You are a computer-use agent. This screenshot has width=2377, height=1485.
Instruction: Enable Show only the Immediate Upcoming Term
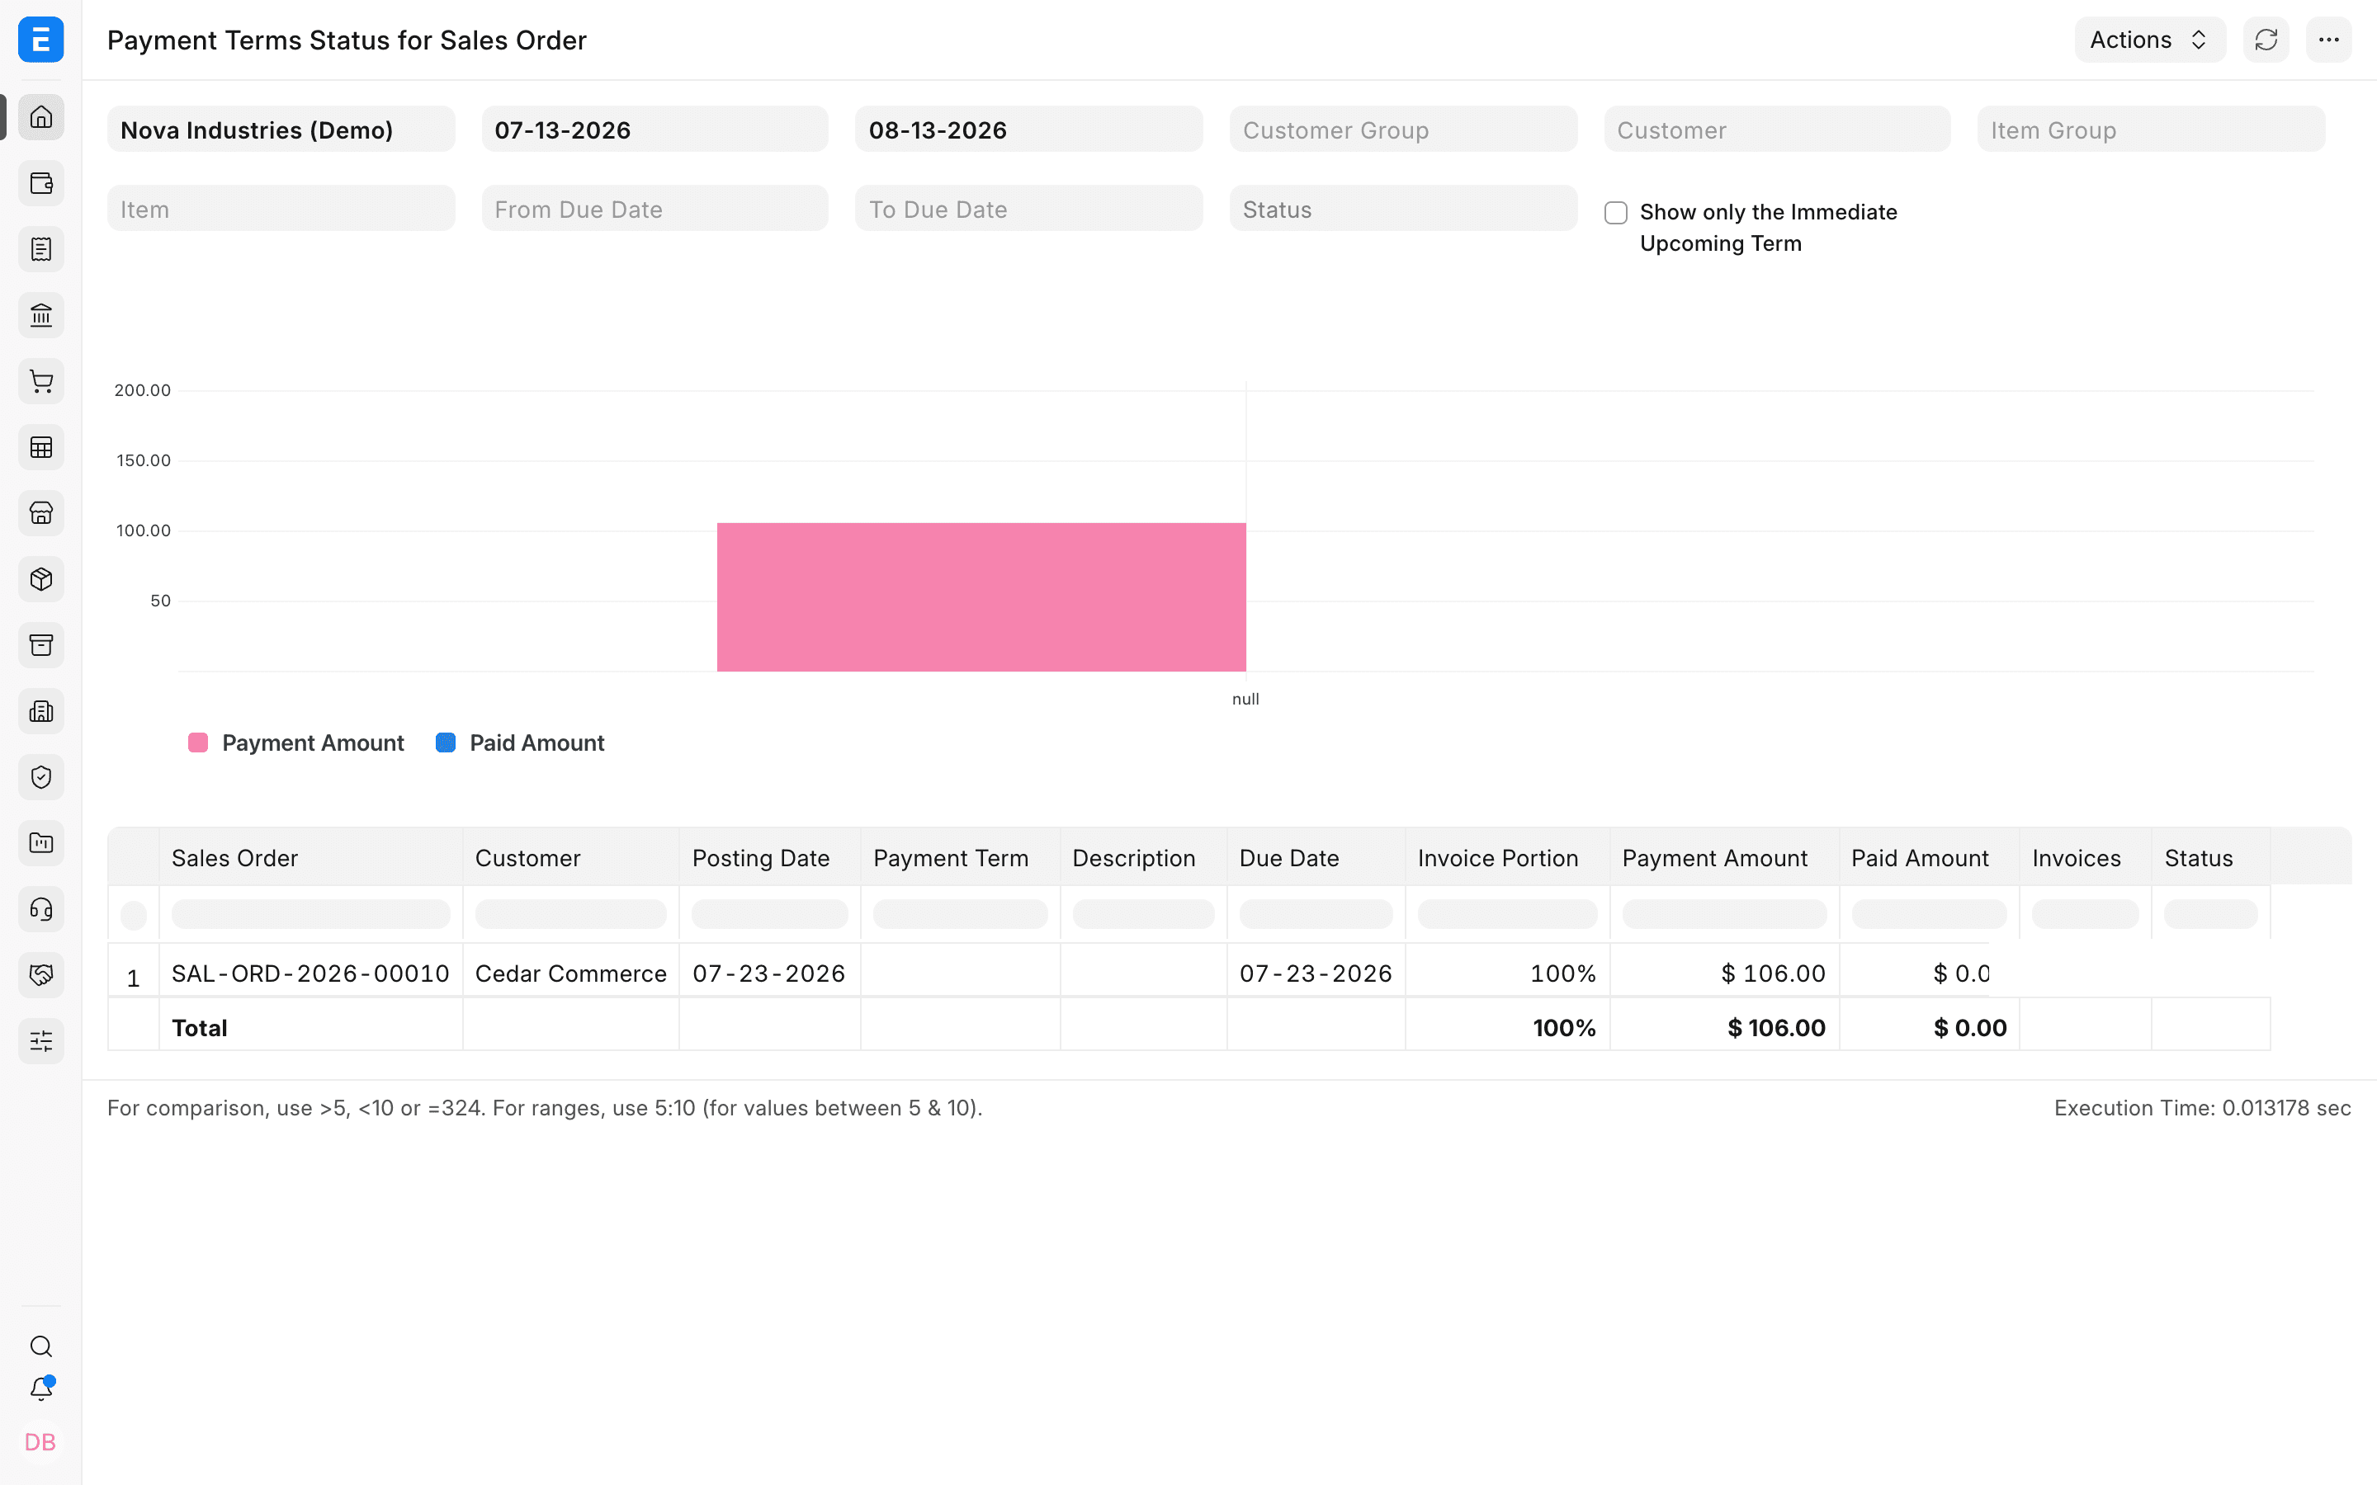tap(1616, 213)
